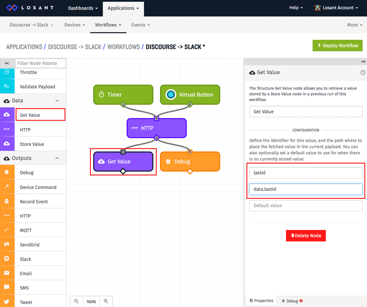Image resolution: width=367 pixels, height=307 pixels.
Task: Open the Workflows dropdown
Action: coord(108,25)
